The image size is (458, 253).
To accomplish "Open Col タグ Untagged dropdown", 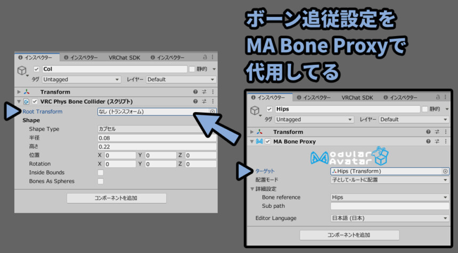I will click(81, 80).
